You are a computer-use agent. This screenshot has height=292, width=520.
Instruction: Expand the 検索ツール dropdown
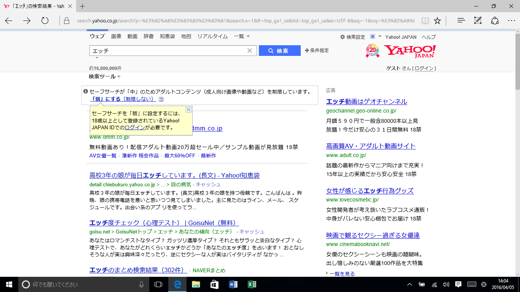pyautogui.click(x=105, y=76)
